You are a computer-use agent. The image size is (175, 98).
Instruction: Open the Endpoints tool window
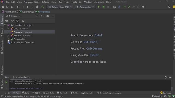pyautogui.click(x=87, y=93)
